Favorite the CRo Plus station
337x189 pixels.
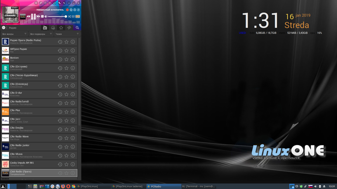pyautogui.click(x=66, y=112)
